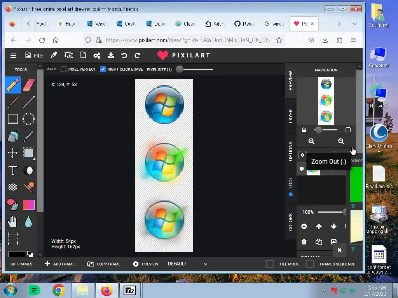
Task: Undo the last action
Action: point(124,55)
